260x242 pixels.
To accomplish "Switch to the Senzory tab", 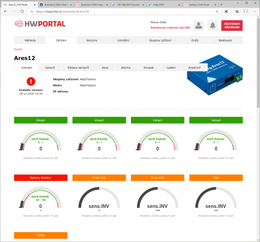I will pyautogui.click(x=92, y=41).
